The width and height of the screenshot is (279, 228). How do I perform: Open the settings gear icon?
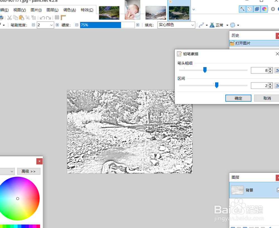[273, 9]
